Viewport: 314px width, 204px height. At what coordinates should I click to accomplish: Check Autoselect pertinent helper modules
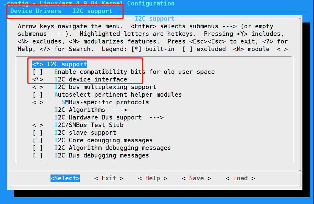(x=38, y=95)
